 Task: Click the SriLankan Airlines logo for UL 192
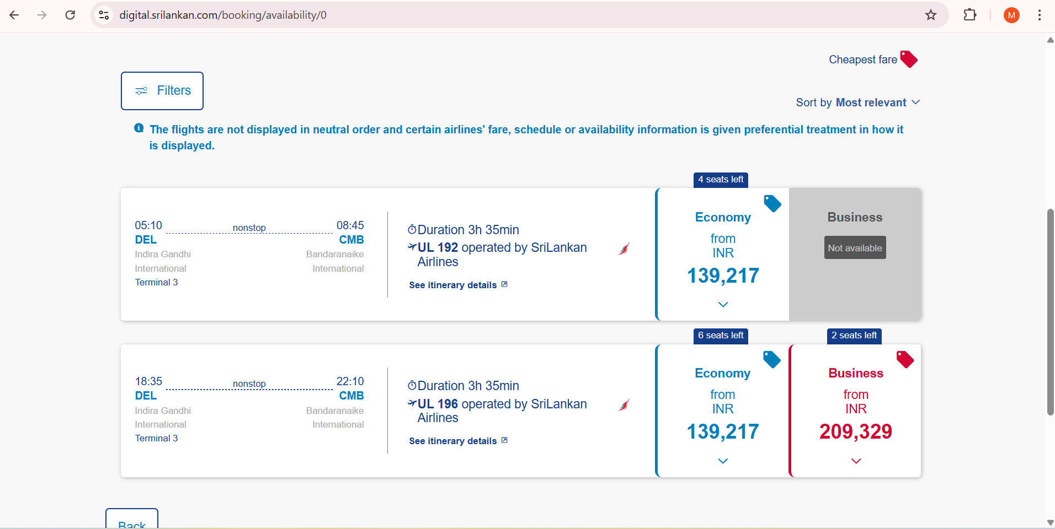(624, 249)
